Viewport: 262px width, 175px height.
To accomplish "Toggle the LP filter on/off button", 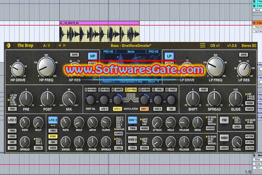I will [x=169, y=56].
